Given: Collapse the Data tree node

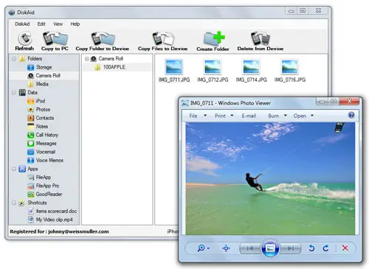Looking at the screenshot, I should (14, 93).
